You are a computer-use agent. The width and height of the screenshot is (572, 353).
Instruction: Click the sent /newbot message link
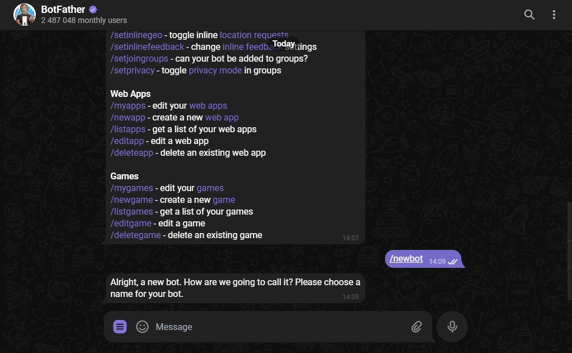coord(406,259)
